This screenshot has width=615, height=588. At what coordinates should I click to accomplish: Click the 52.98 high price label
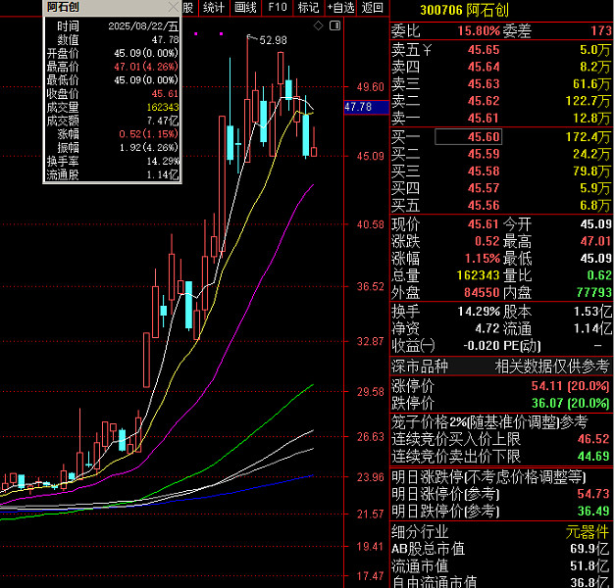point(273,40)
